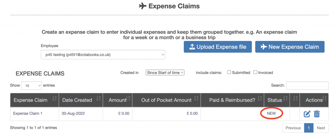Click the edit pencil icon for Expense Claim 1
The height and width of the screenshot is (139, 336).
(307, 114)
